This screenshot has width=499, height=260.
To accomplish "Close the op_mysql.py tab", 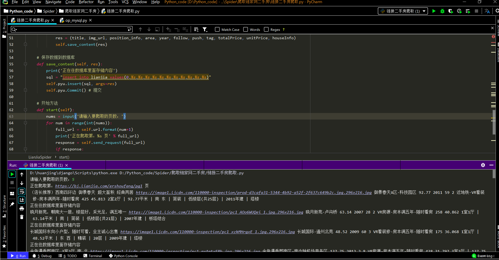I will 90,20.
